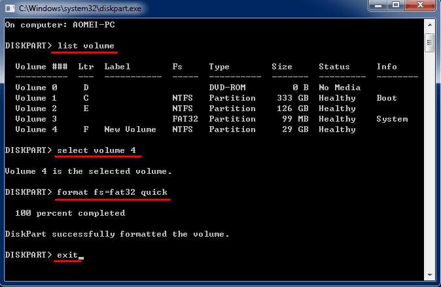
Task: Click the window title bar path text
Action: [79, 7]
